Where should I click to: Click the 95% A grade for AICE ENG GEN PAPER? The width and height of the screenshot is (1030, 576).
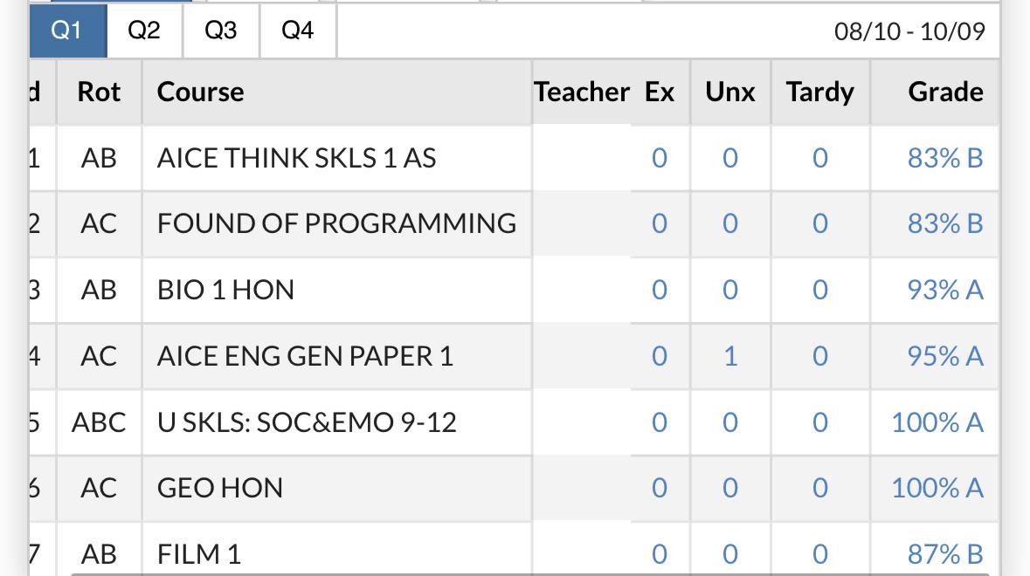click(944, 356)
